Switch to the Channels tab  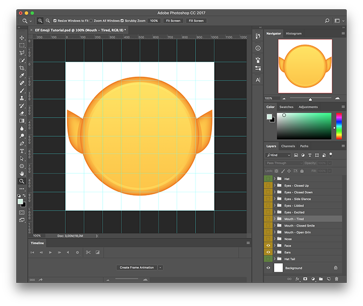[x=288, y=146]
